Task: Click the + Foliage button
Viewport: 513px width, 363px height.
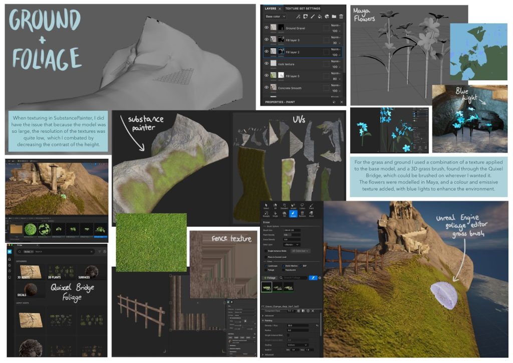Action: pos(270,278)
